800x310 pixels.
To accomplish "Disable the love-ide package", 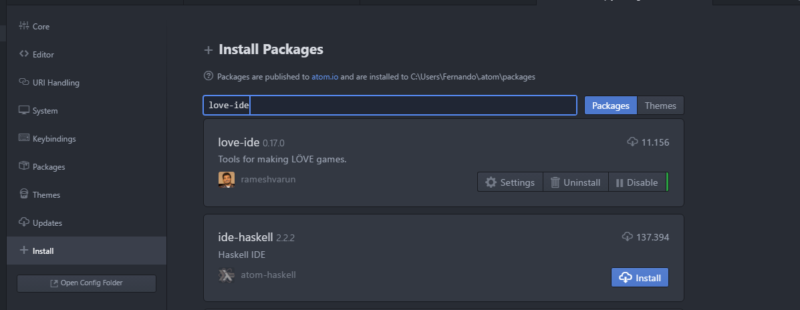I will [637, 182].
